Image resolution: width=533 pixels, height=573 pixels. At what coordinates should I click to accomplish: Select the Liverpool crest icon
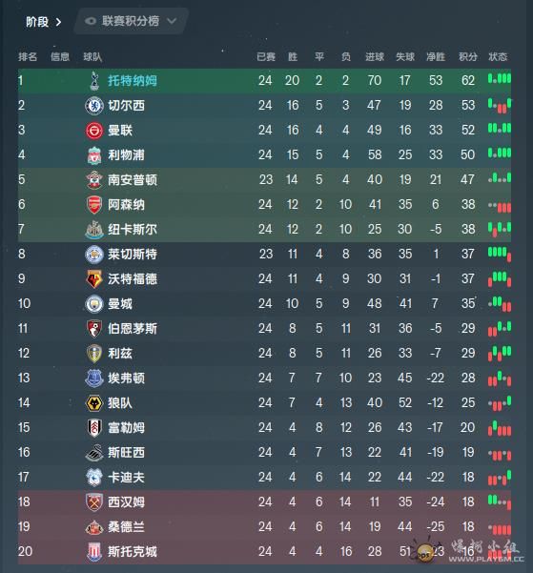(x=94, y=155)
